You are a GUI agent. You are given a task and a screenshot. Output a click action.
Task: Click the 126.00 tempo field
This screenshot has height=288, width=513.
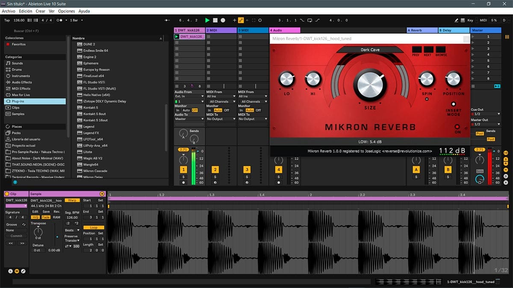(x=19, y=20)
